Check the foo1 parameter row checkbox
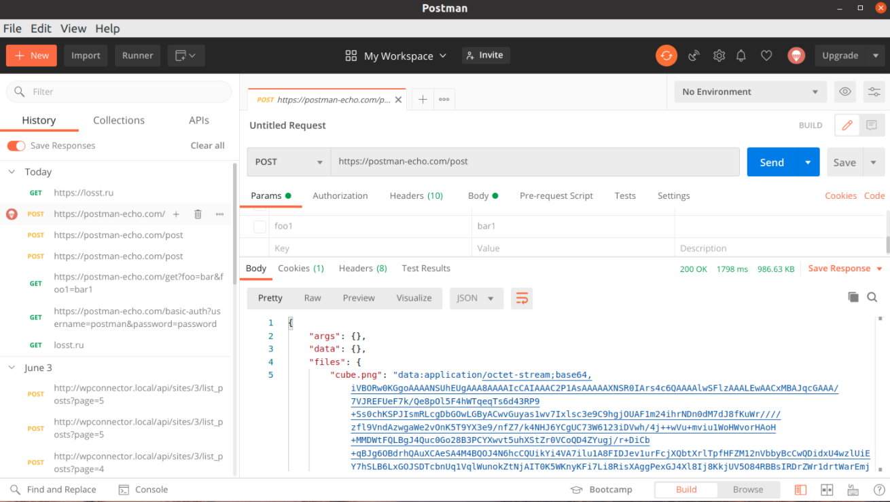 tap(260, 227)
